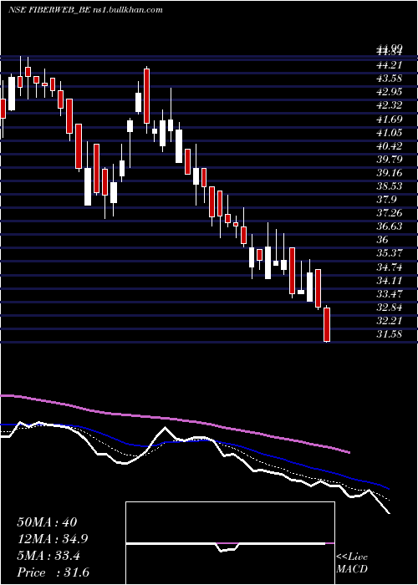The image size is (418, 585).
Task: Click the MACD histogram dip in the box
Action: pos(227,547)
